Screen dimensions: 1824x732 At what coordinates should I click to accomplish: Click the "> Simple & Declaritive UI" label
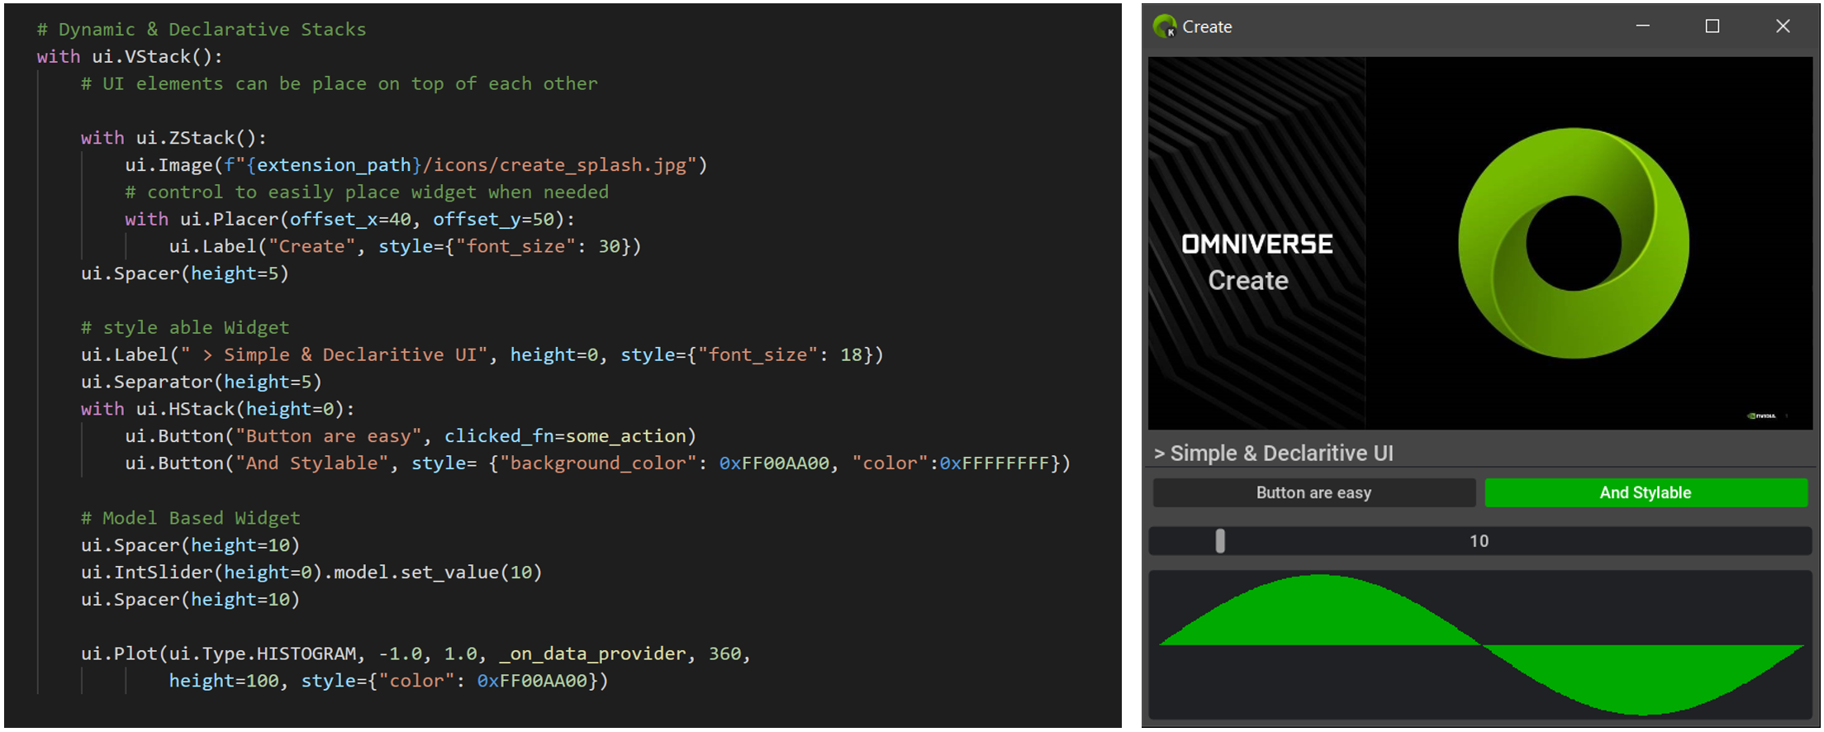point(1274,454)
